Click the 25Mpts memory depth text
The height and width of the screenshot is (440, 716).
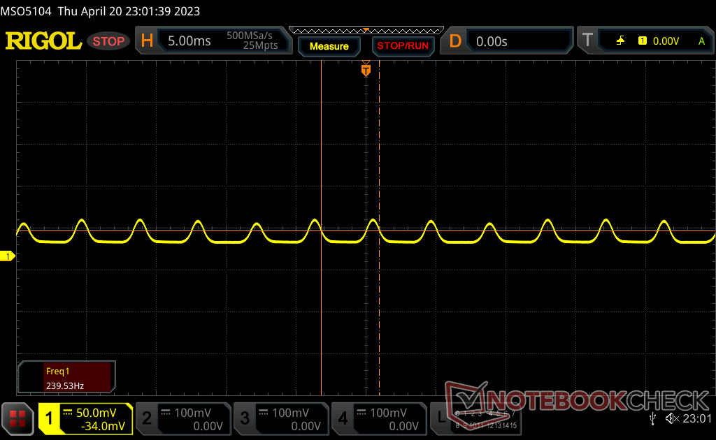[260, 45]
